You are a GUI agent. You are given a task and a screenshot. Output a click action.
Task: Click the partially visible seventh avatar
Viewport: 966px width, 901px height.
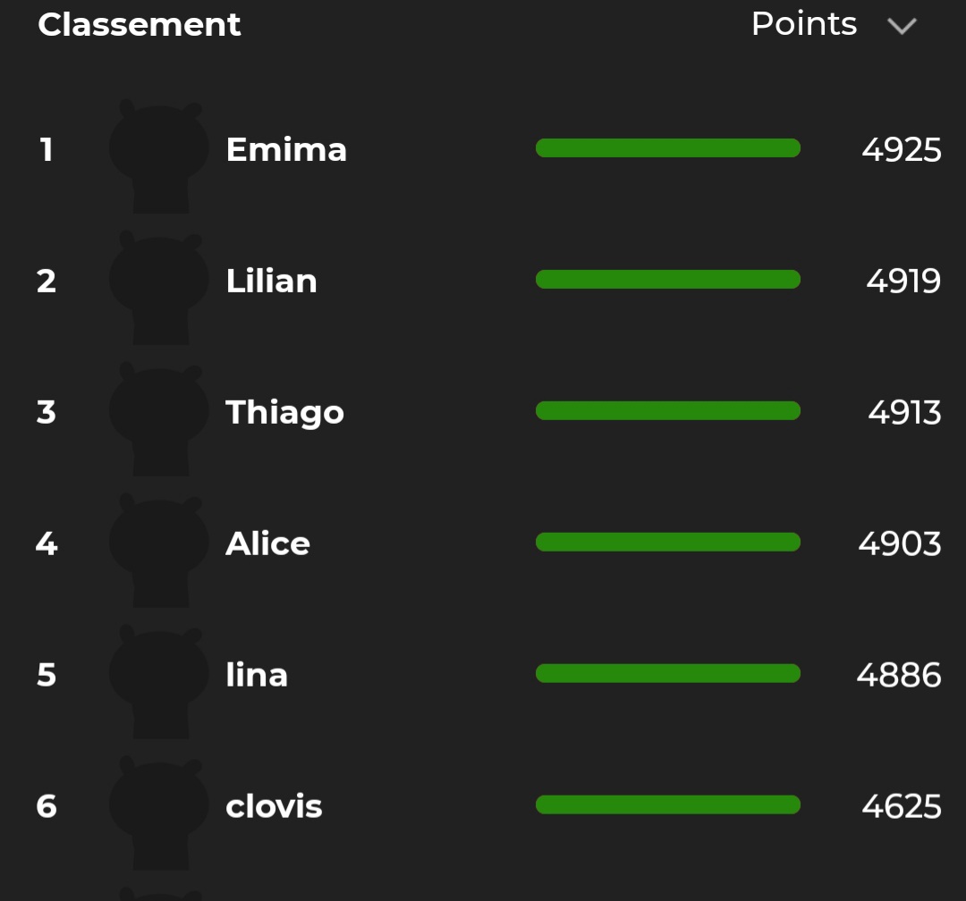(x=159, y=894)
